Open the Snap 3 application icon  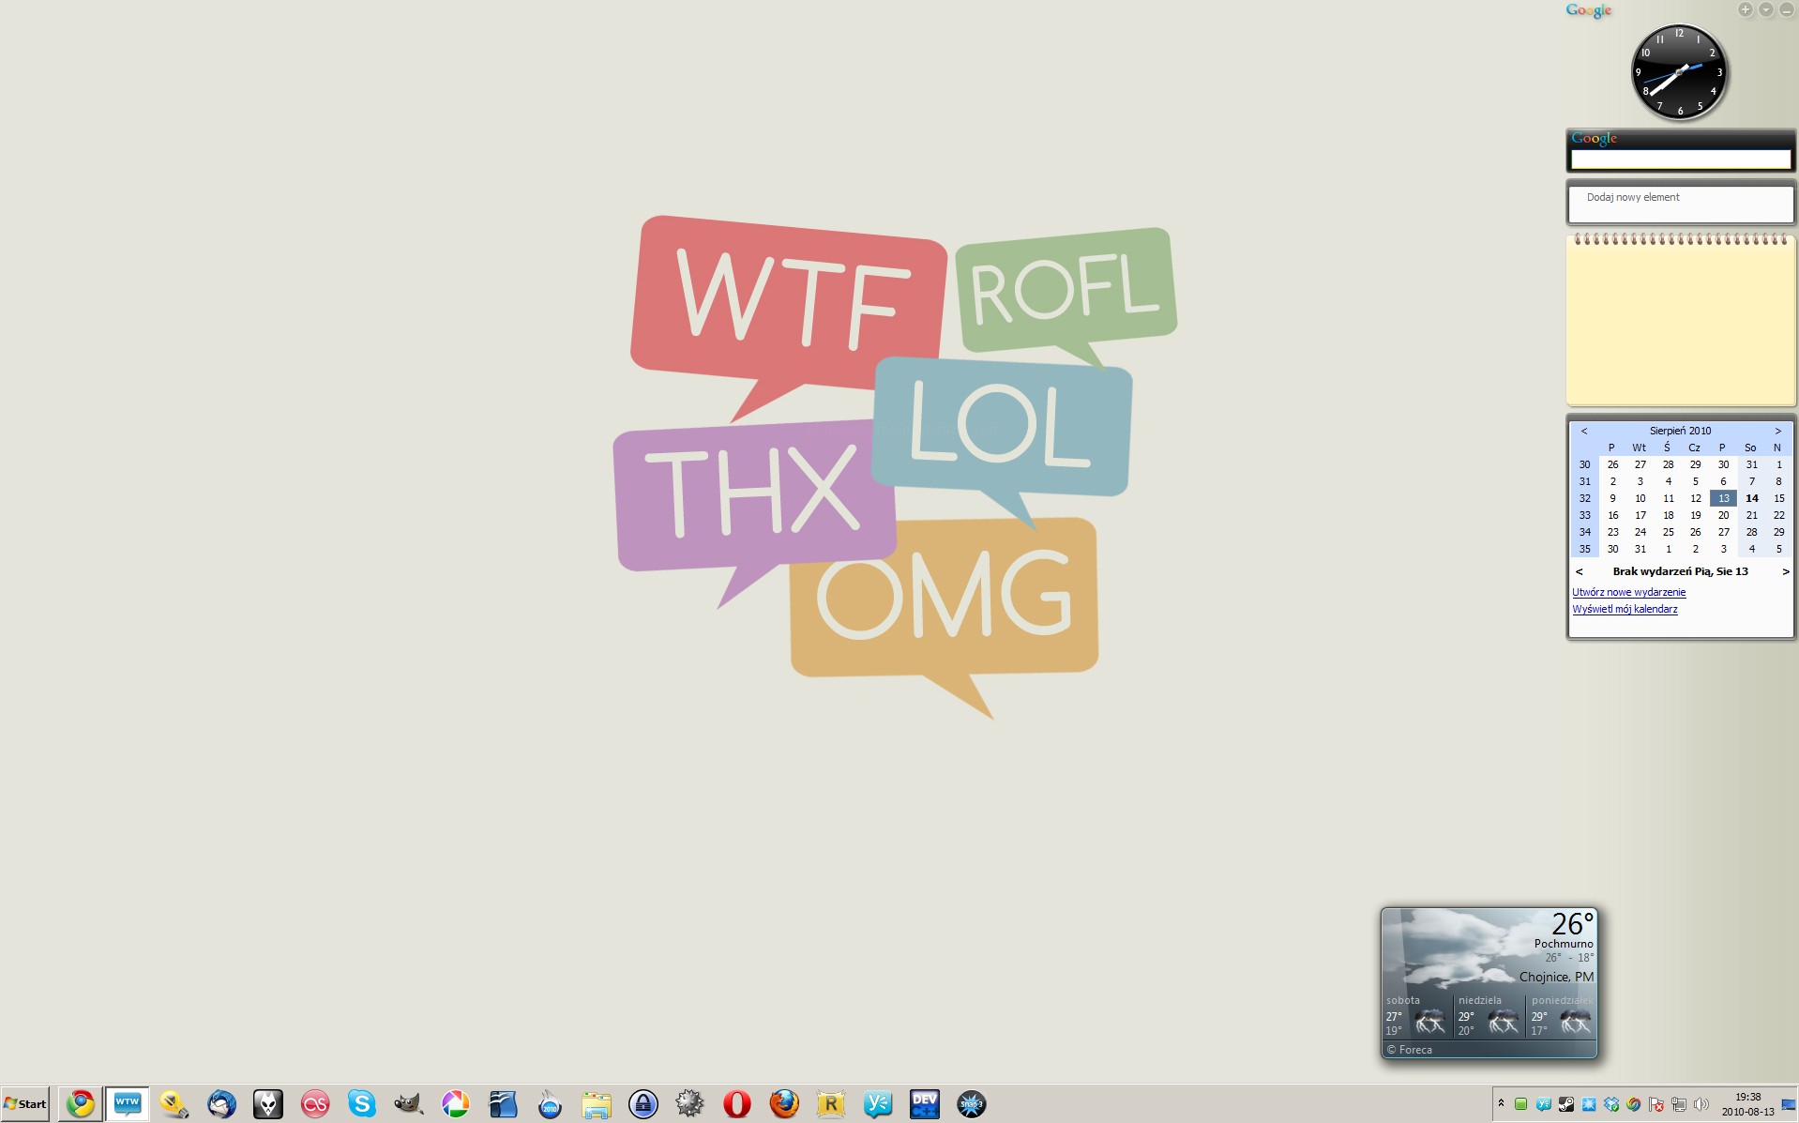click(972, 1104)
